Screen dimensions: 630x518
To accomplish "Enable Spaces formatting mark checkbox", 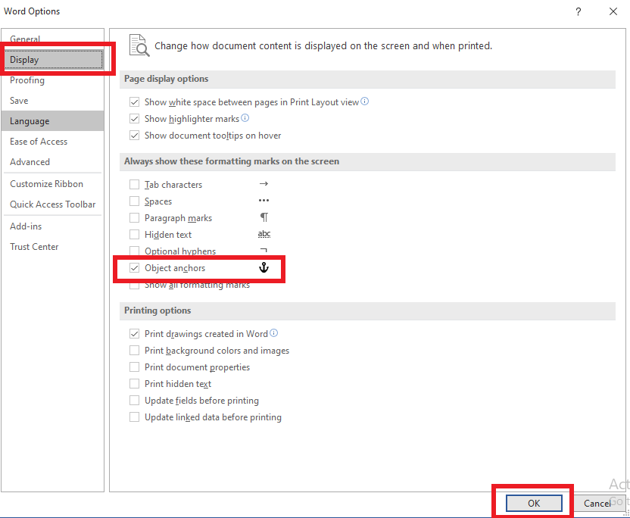I will tap(134, 201).
